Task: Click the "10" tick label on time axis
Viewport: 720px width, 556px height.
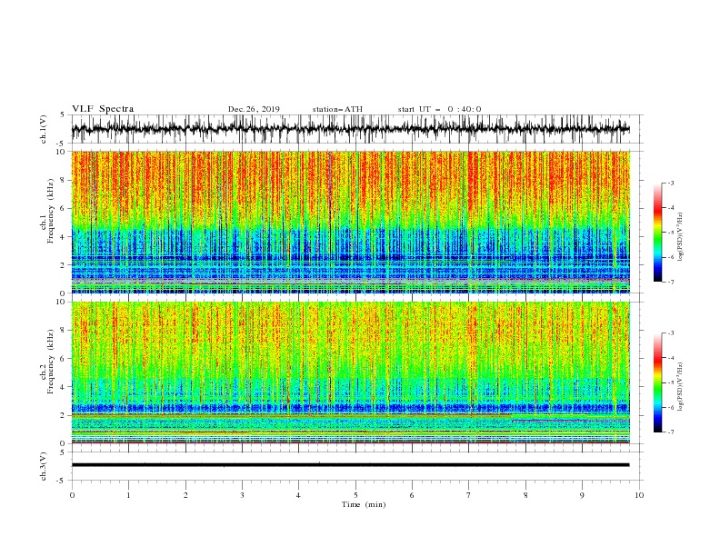Action: click(639, 495)
